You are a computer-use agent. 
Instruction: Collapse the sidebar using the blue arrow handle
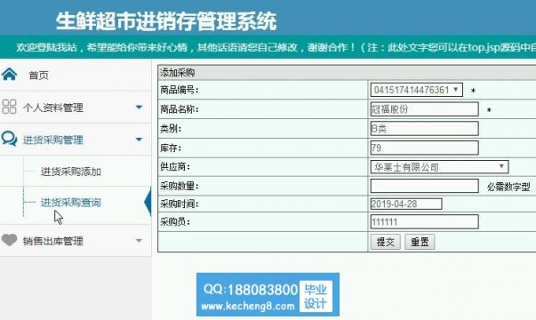148,202
